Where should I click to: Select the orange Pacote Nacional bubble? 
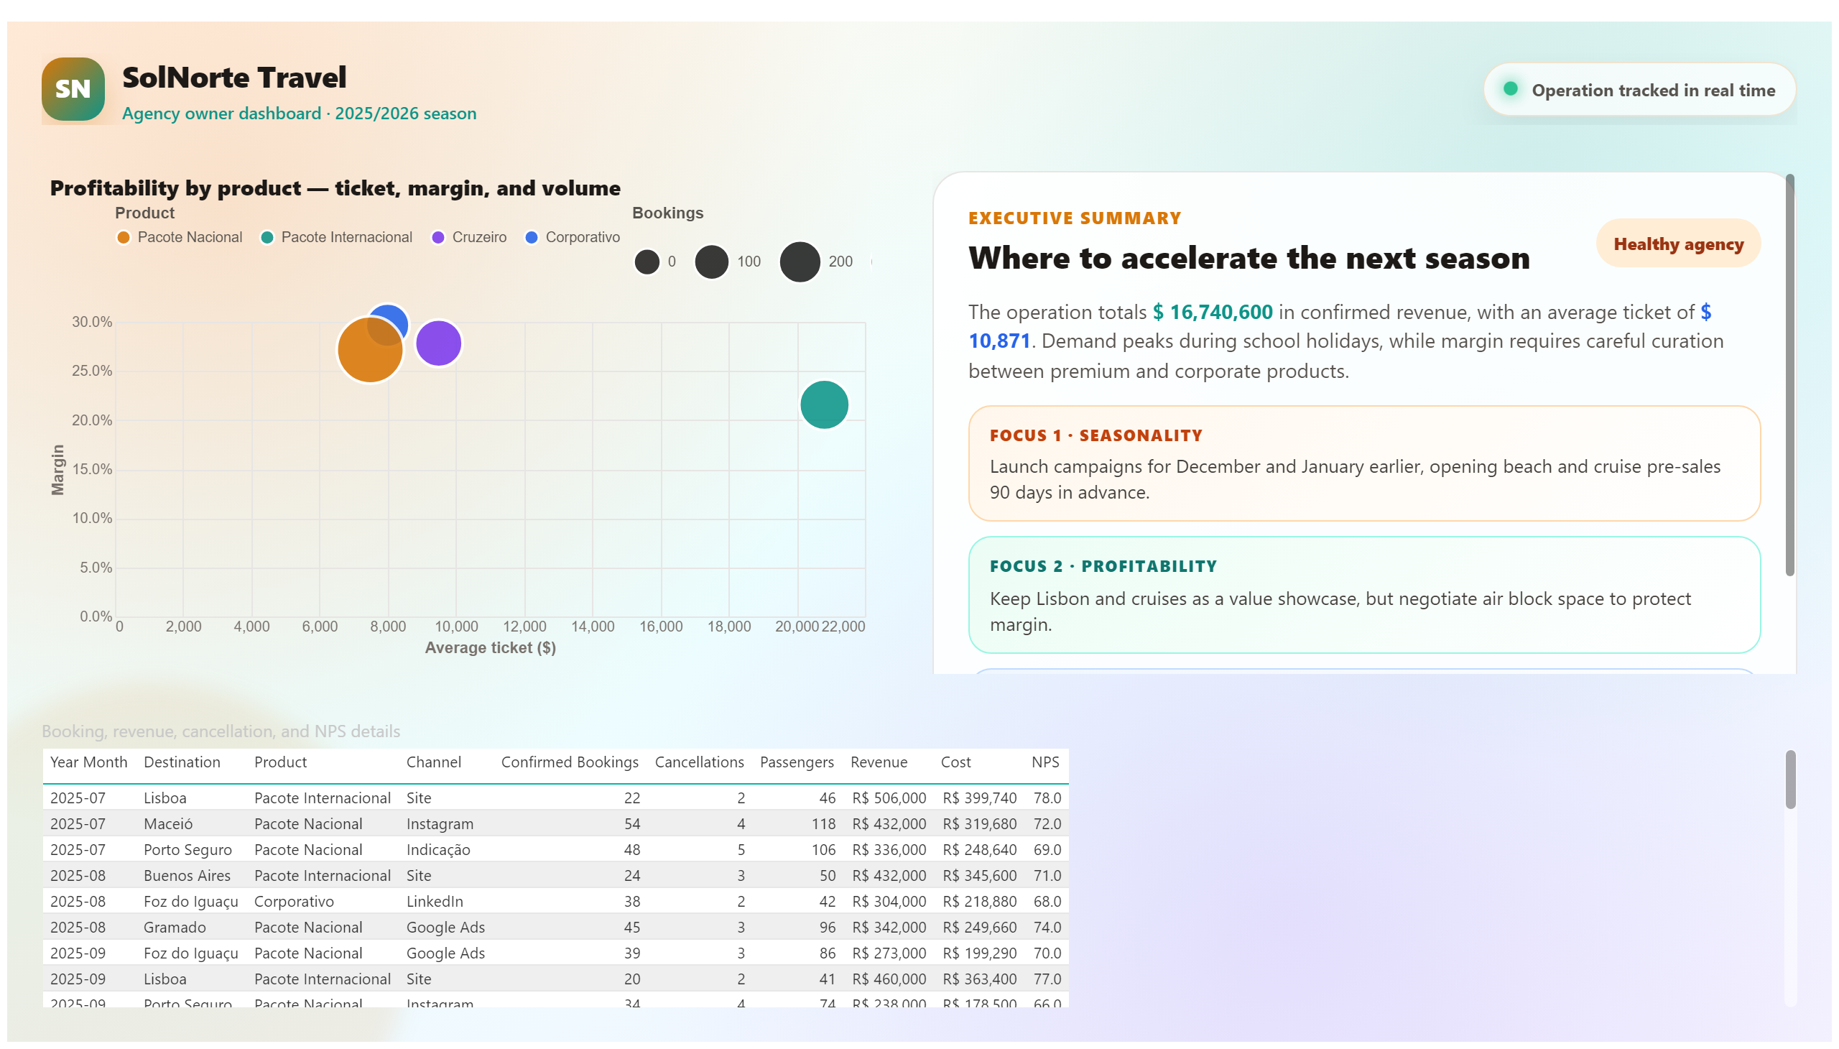coord(369,350)
